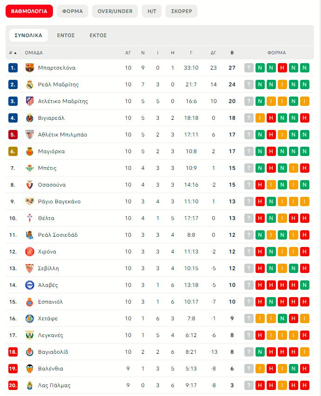Image resolution: width=321 pixels, height=396 pixels.
Task: Click the Villarreal team logo
Action: point(30,118)
